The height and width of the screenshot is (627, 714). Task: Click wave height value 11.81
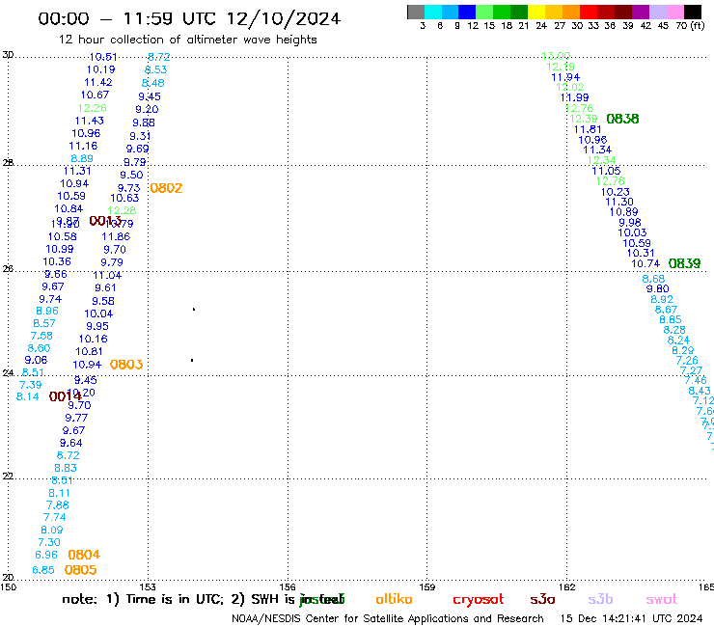point(588,129)
